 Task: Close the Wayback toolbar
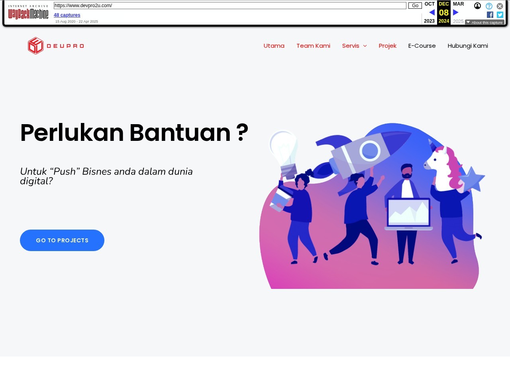click(500, 6)
